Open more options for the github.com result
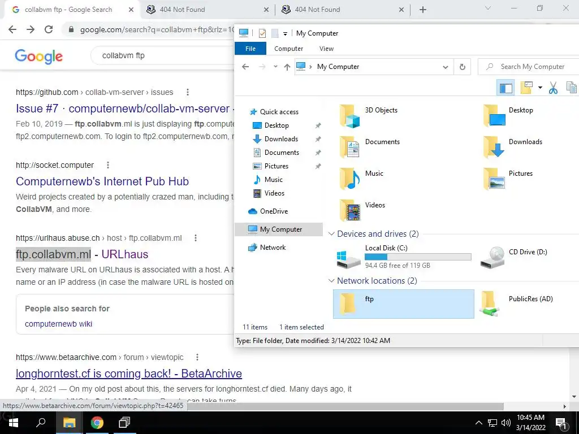The height and width of the screenshot is (434, 579). coord(188,92)
